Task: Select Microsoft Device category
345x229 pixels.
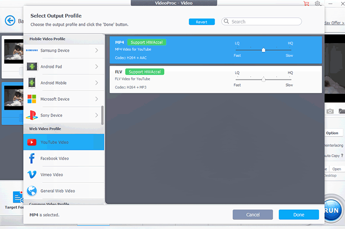Action: 64,99
